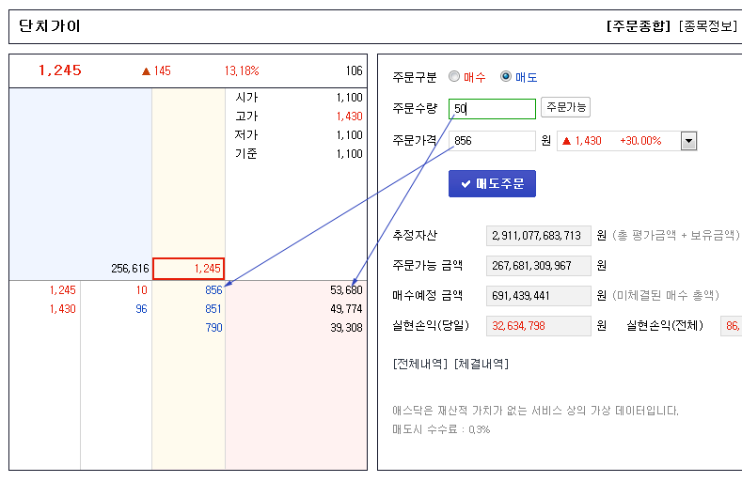
Task: Click the red up-triangle price change indicator
Action: click(146, 70)
